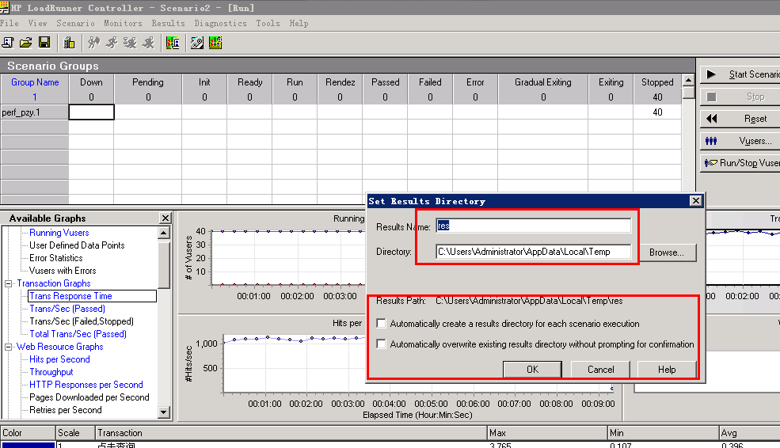Open the View menu

(x=38, y=24)
